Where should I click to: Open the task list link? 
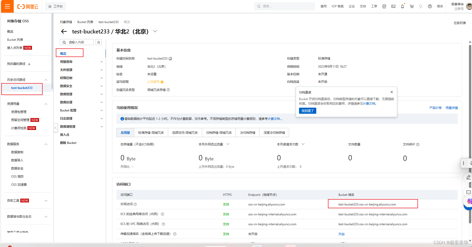(x=460, y=23)
